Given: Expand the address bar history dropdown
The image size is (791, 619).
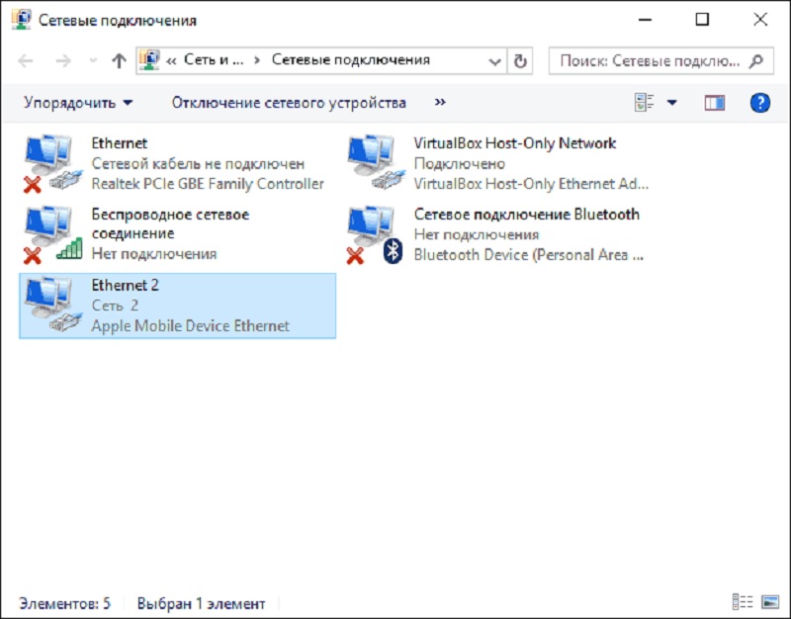Looking at the screenshot, I should (x=495, y=61).
